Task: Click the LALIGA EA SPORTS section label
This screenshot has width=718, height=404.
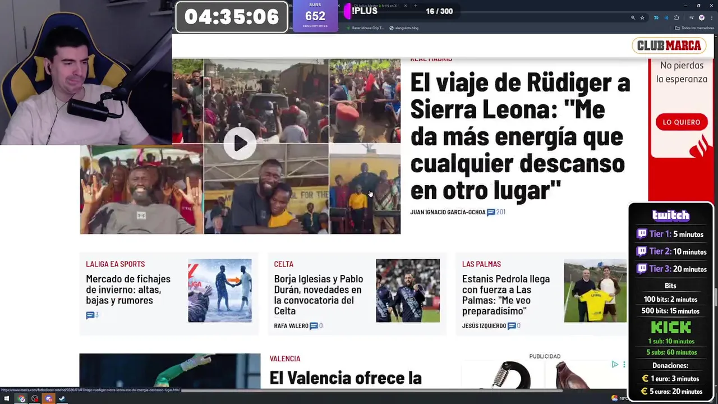Action: (115, 264)
